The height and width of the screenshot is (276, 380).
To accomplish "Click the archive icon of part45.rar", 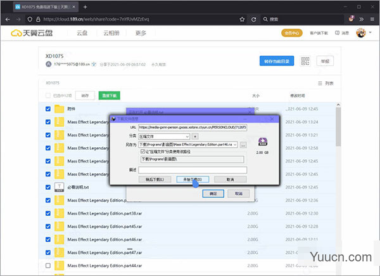I will 59,227.
